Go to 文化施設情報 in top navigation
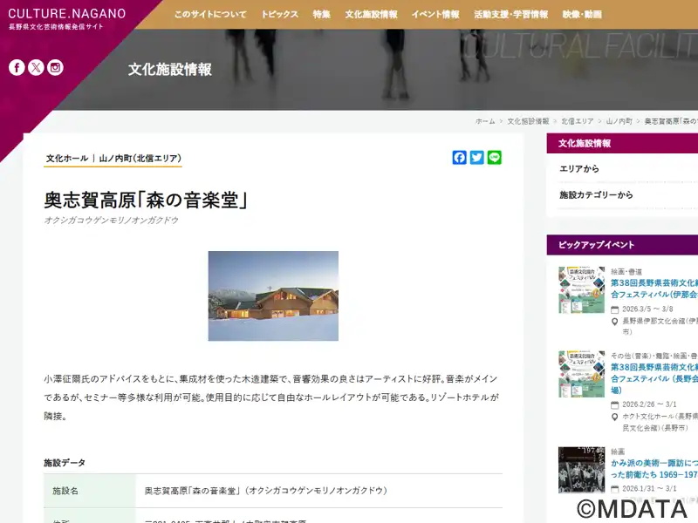 tap(371, 15)
